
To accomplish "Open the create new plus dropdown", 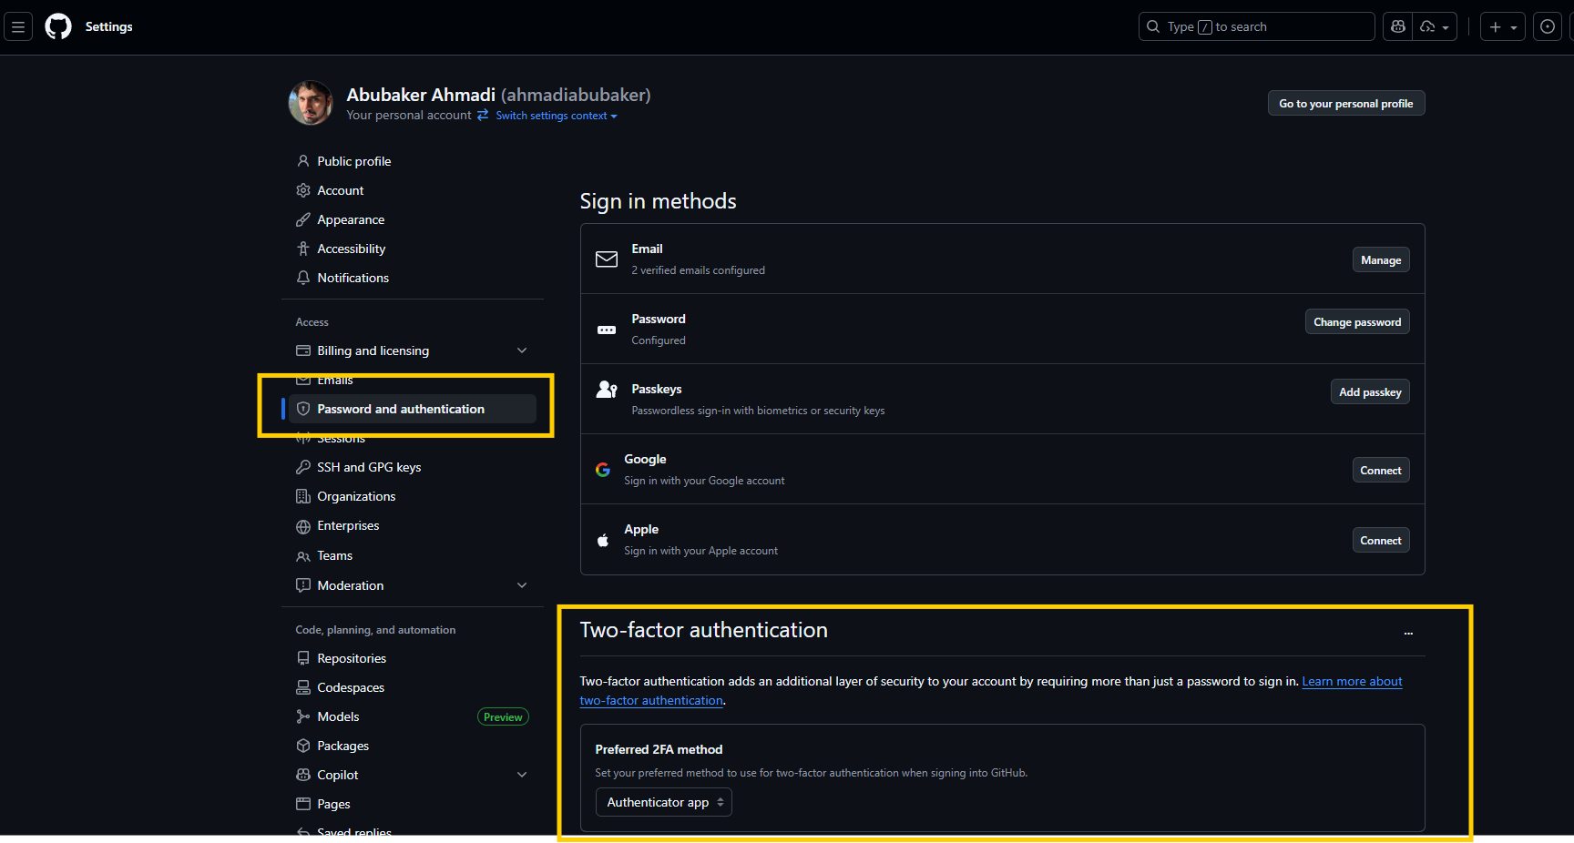I will 1502,26.
